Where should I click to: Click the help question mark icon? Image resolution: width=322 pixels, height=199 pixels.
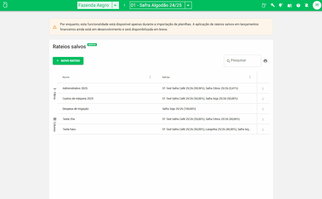click(298, 5)
